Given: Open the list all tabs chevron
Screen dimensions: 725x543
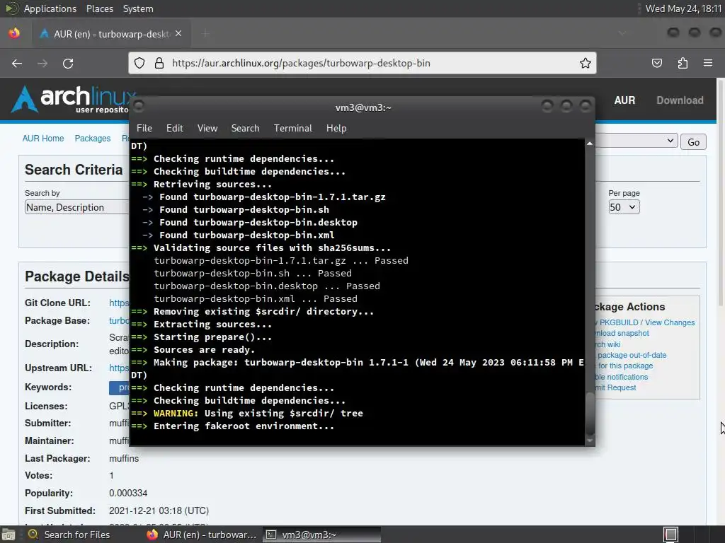Looking at the screenshot, I should coord(622,33).
